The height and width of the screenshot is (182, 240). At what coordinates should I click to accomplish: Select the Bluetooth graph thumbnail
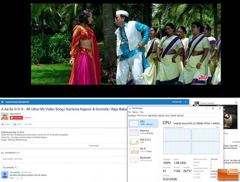[134, 160]
